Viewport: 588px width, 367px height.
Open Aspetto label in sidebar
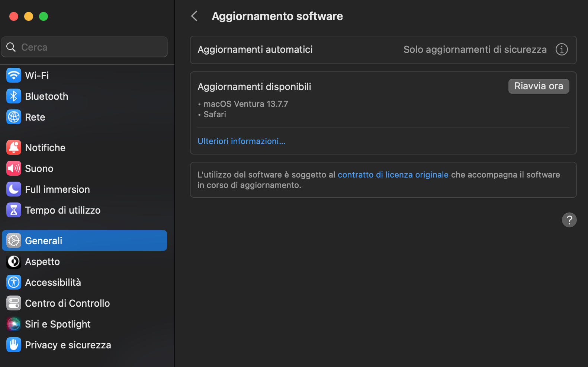(x=42, y=261)
